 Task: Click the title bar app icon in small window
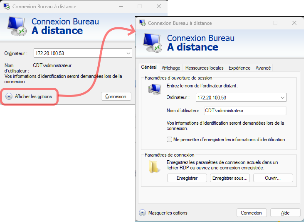(x=7, y=6)
